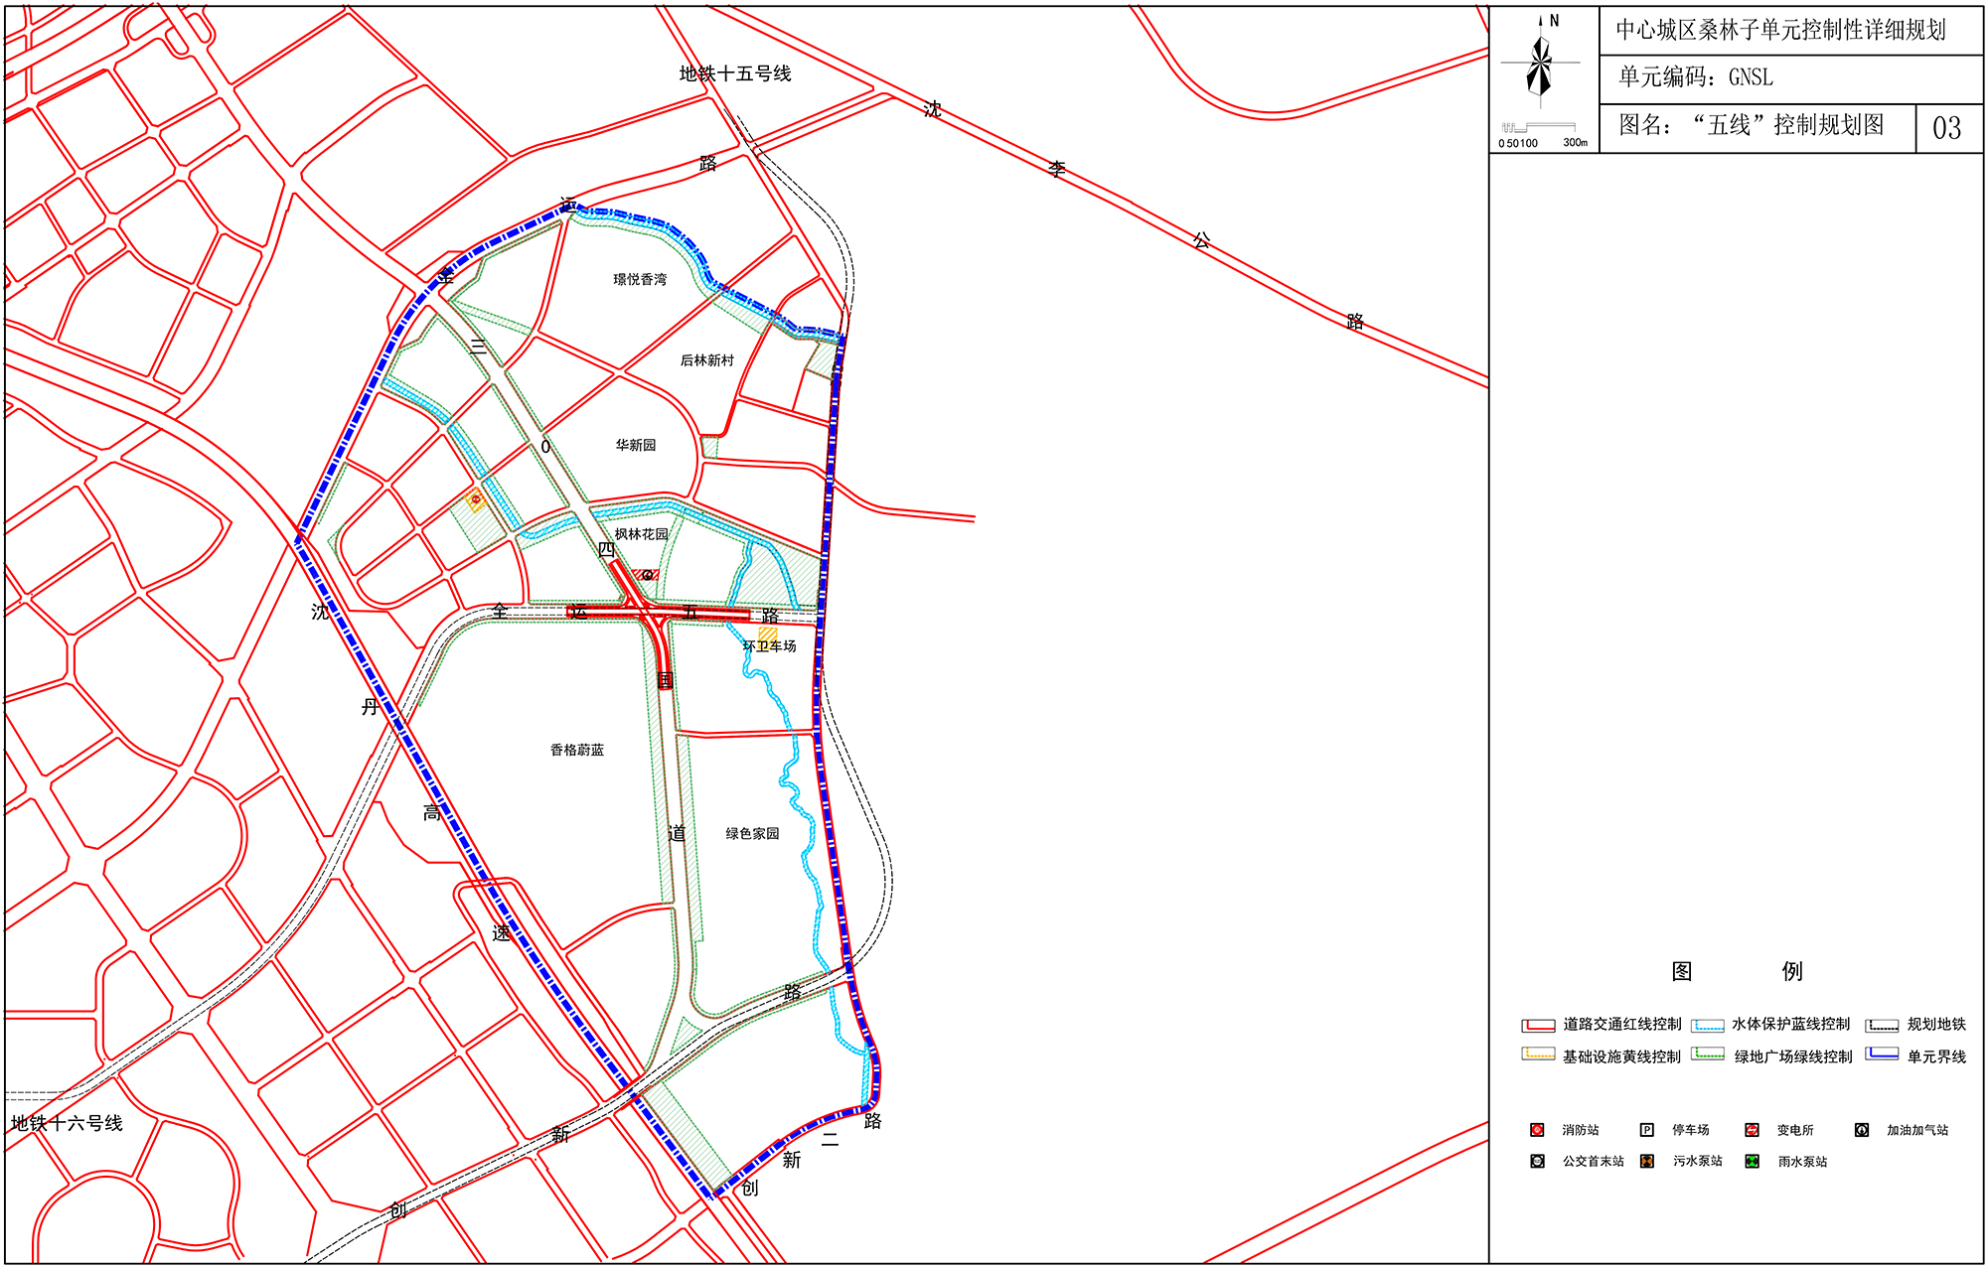The image size is (1987, 1267).
Task: Click the blue water-protection line legend swatch
Action: pyautogui.click(x=1708, y=1025)
